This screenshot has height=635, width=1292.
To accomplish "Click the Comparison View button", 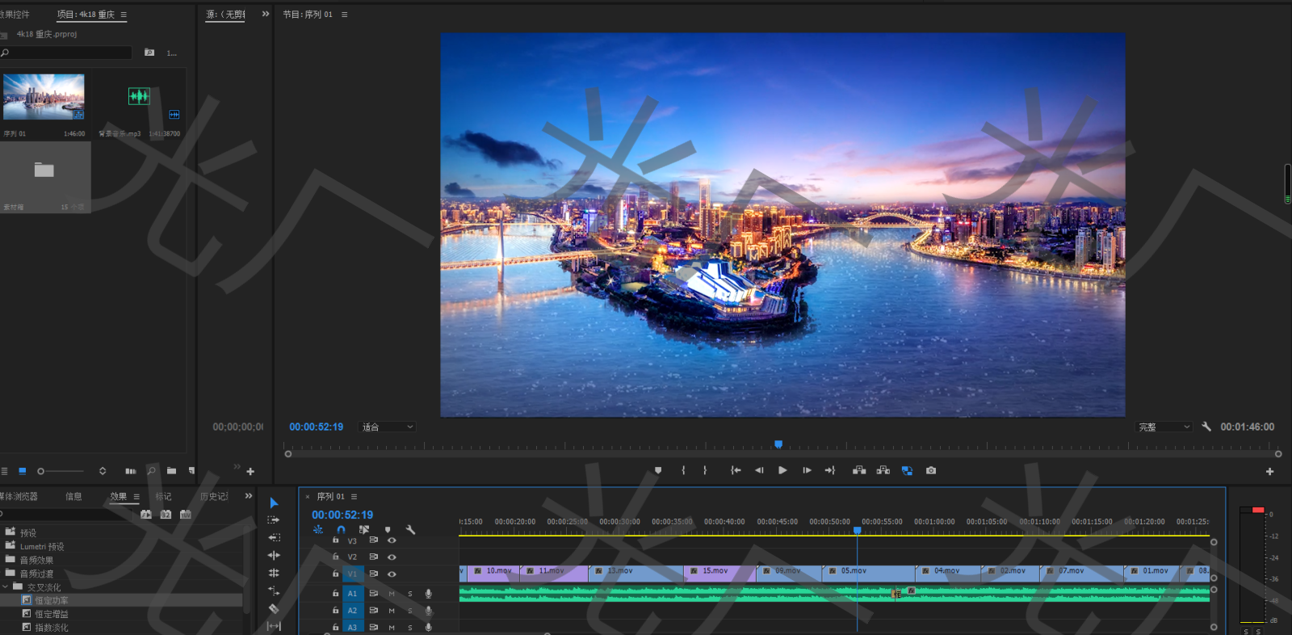I will coord(907,470).
